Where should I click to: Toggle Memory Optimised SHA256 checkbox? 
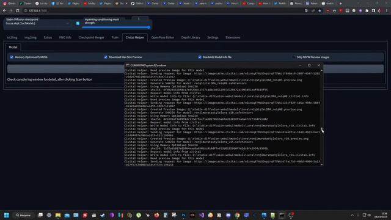click(x=12, y=57)
